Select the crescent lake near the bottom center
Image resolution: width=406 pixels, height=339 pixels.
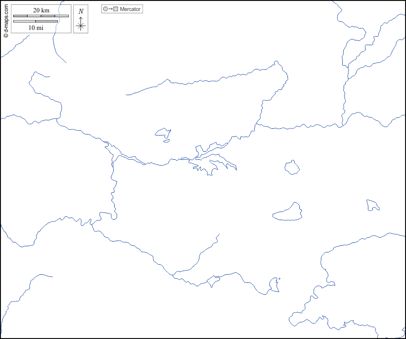pos(274,285)
